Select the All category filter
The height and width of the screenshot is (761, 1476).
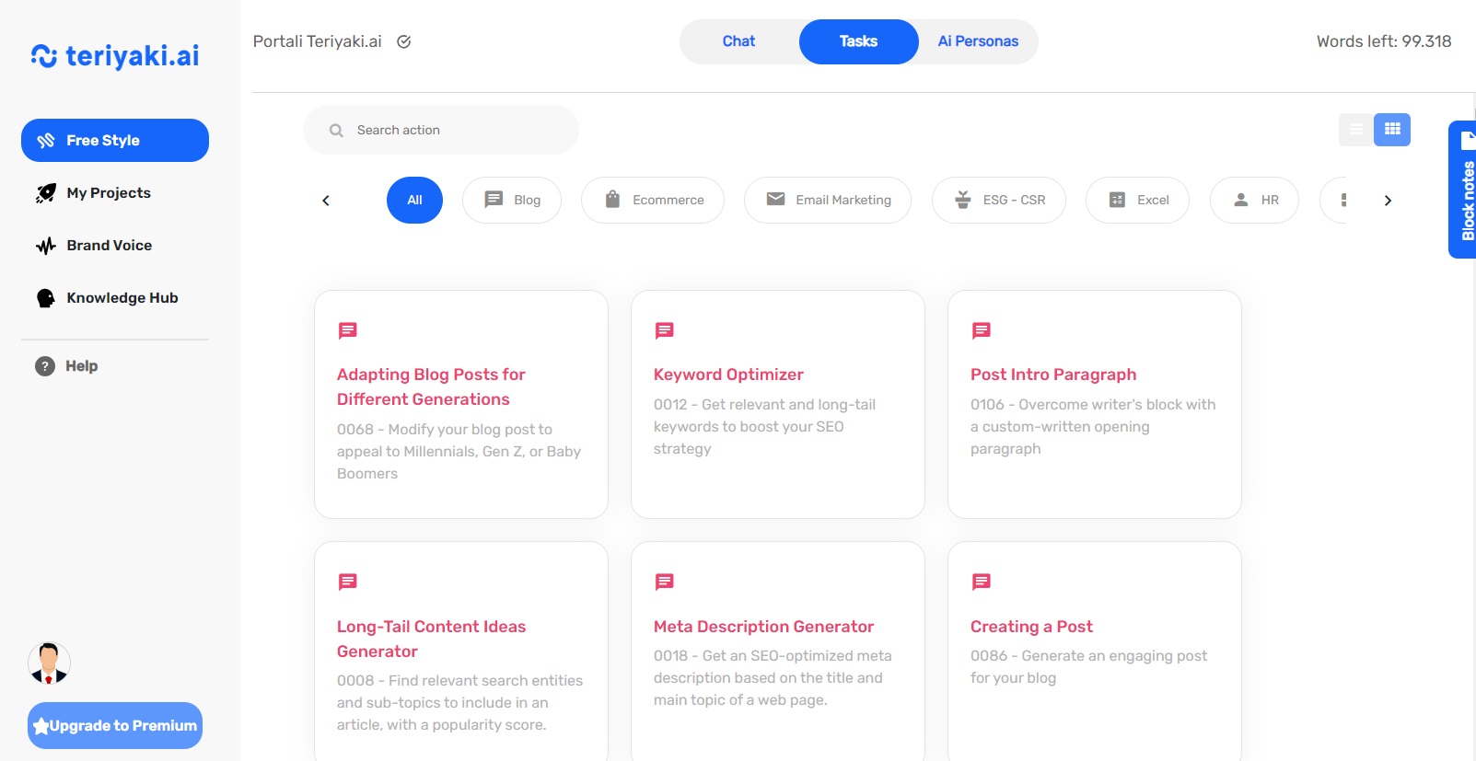[x=414, y=200]
